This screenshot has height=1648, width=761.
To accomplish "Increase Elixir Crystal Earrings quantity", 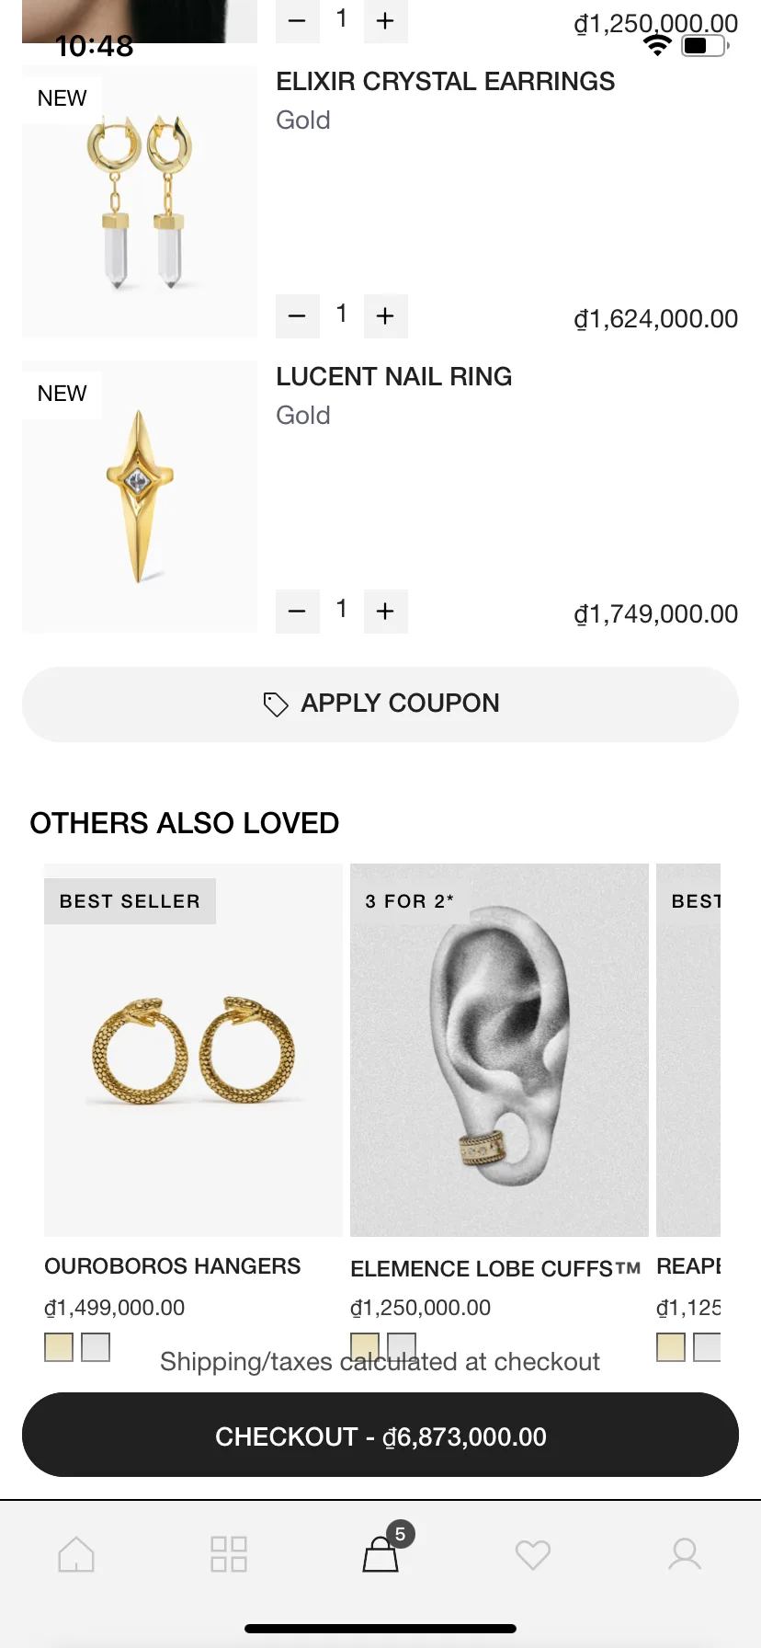I will (385, 316).
